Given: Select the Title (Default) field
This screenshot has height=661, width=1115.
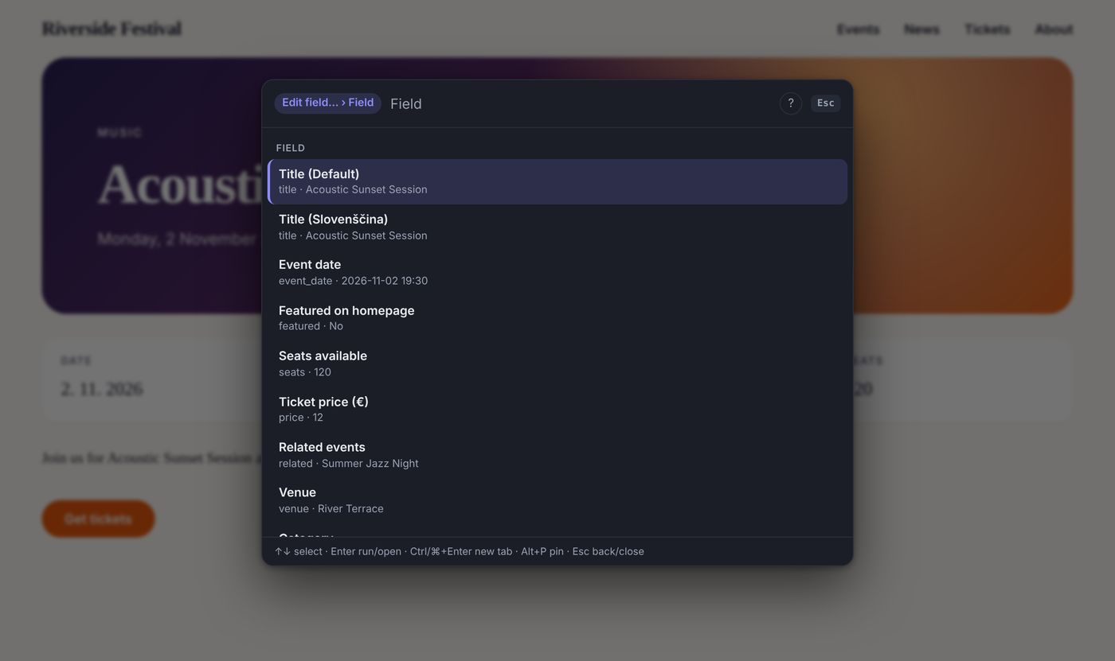Looking at the screenshot, I should [557, 181].
